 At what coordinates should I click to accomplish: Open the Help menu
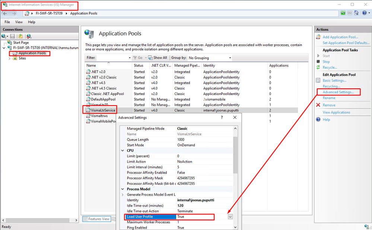pos(32,22)
